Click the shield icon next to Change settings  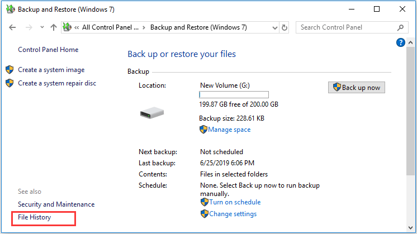pos(204,214)
